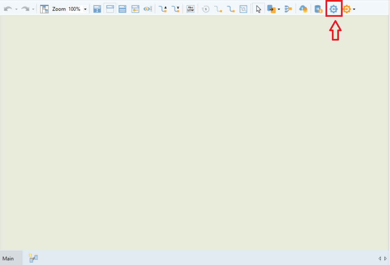Screen dimensions: 390x265
Task: Click the eye icon in toolbar
Action: point(148,9)
